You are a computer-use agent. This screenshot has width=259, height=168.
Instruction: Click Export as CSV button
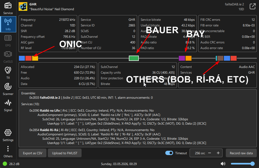[32, 153]
